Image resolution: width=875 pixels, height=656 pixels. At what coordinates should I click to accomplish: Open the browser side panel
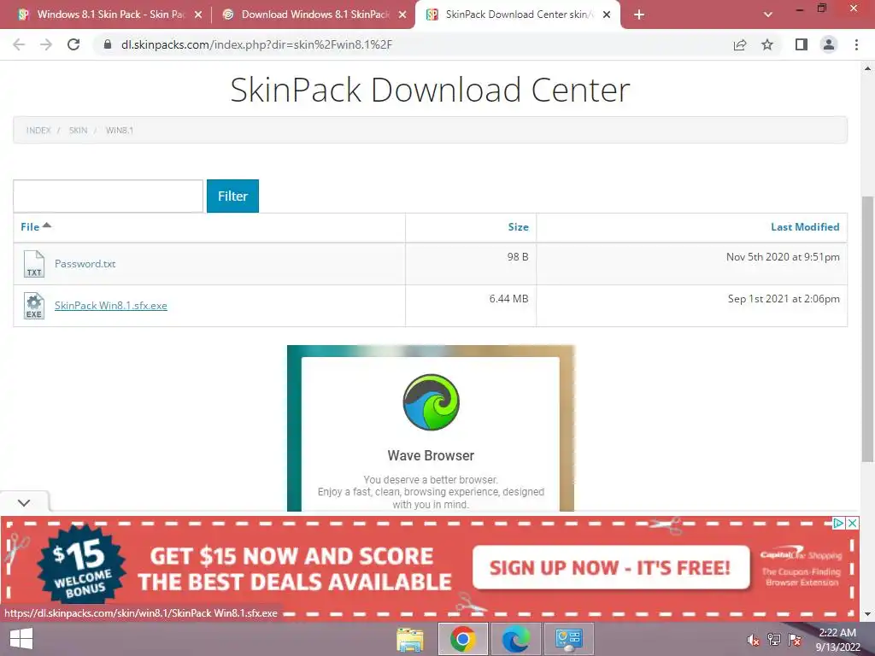click(x=802, y=44)
